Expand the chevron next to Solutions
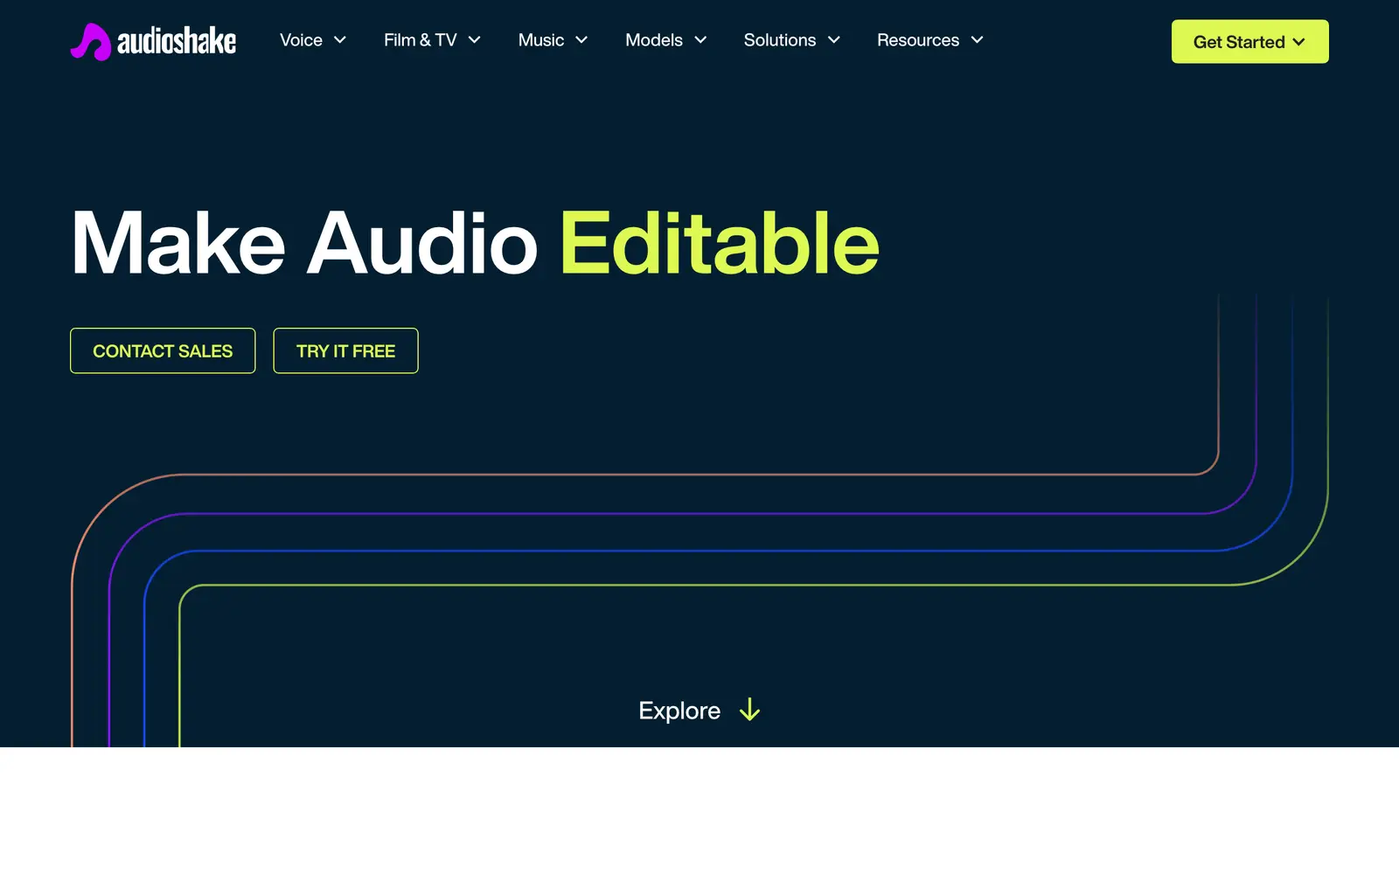This screenshot has height=874, width=1399. [x=834, y=40]
